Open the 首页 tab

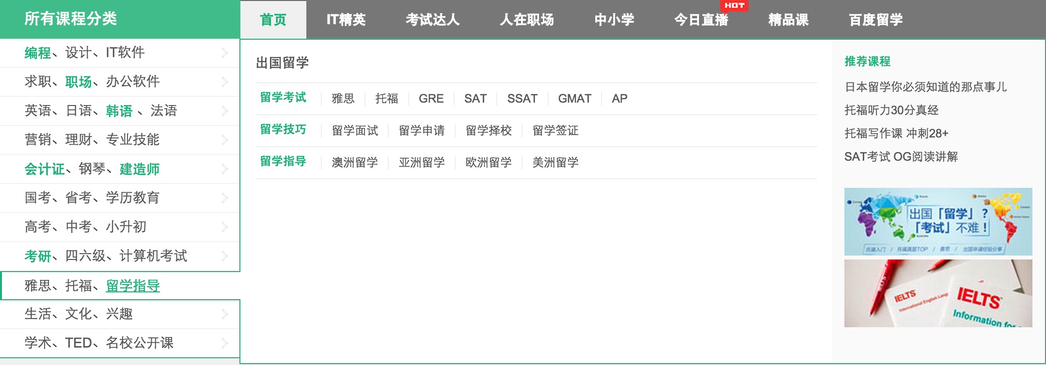tap(273, 20)
